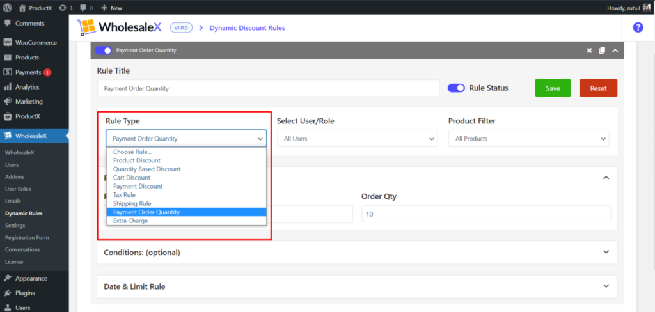Click the help question mark icon
The image size is (655, 312).
[638, 27]
